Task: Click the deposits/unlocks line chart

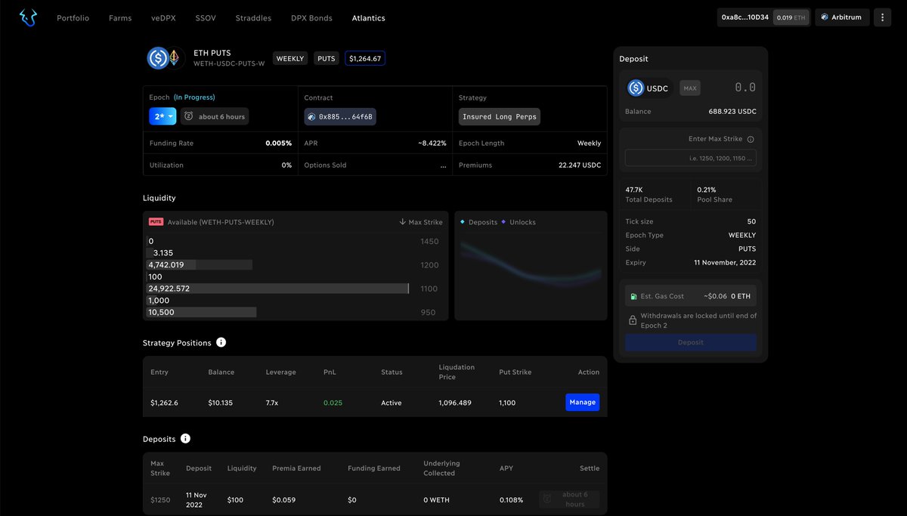Action: point(531,263)
